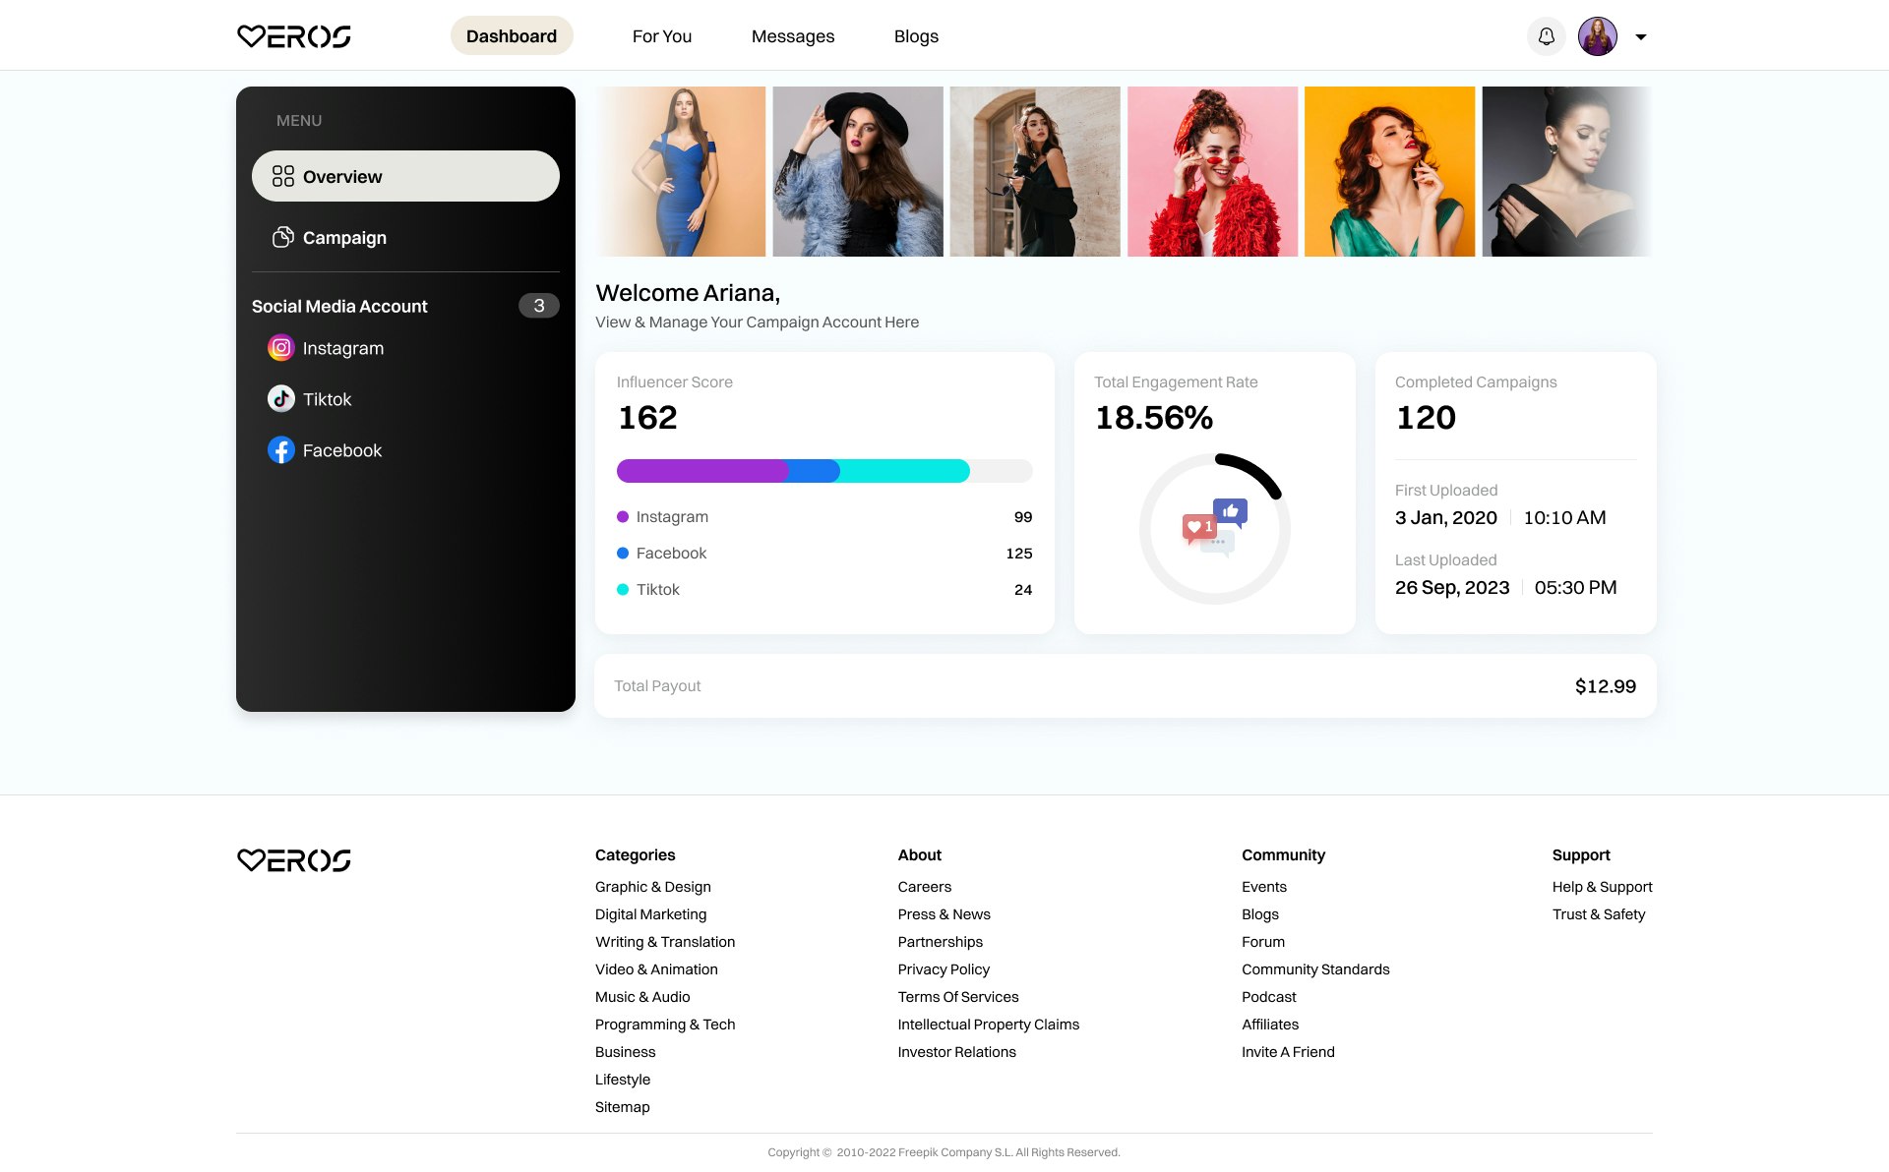The image size is (1889, 1172).
Task: Click the Instagram icon in sidebar
Action: [281, 348]
